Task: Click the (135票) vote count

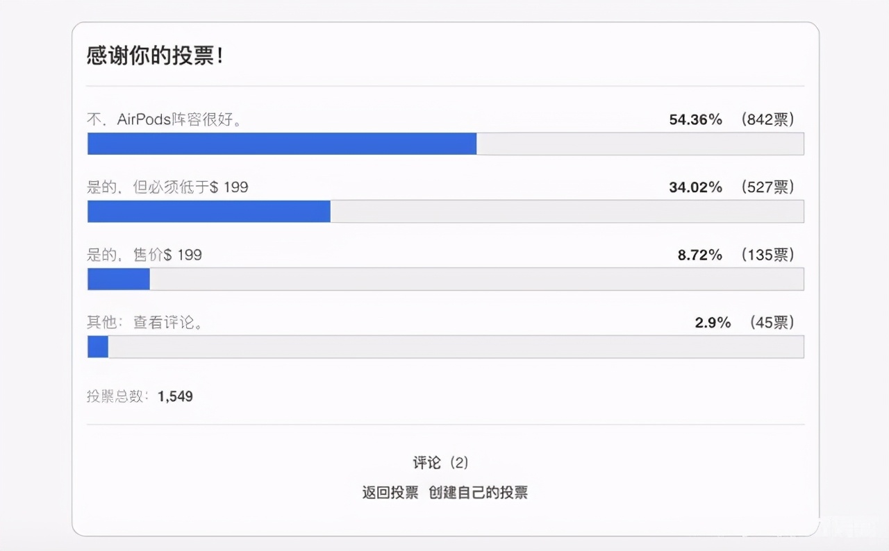Action: point(767,255)
